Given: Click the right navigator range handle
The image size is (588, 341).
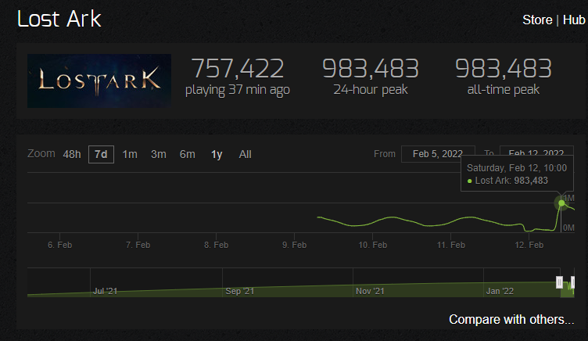Looking at the screenshot, I should pyautogui.click(x=572, y=282).
